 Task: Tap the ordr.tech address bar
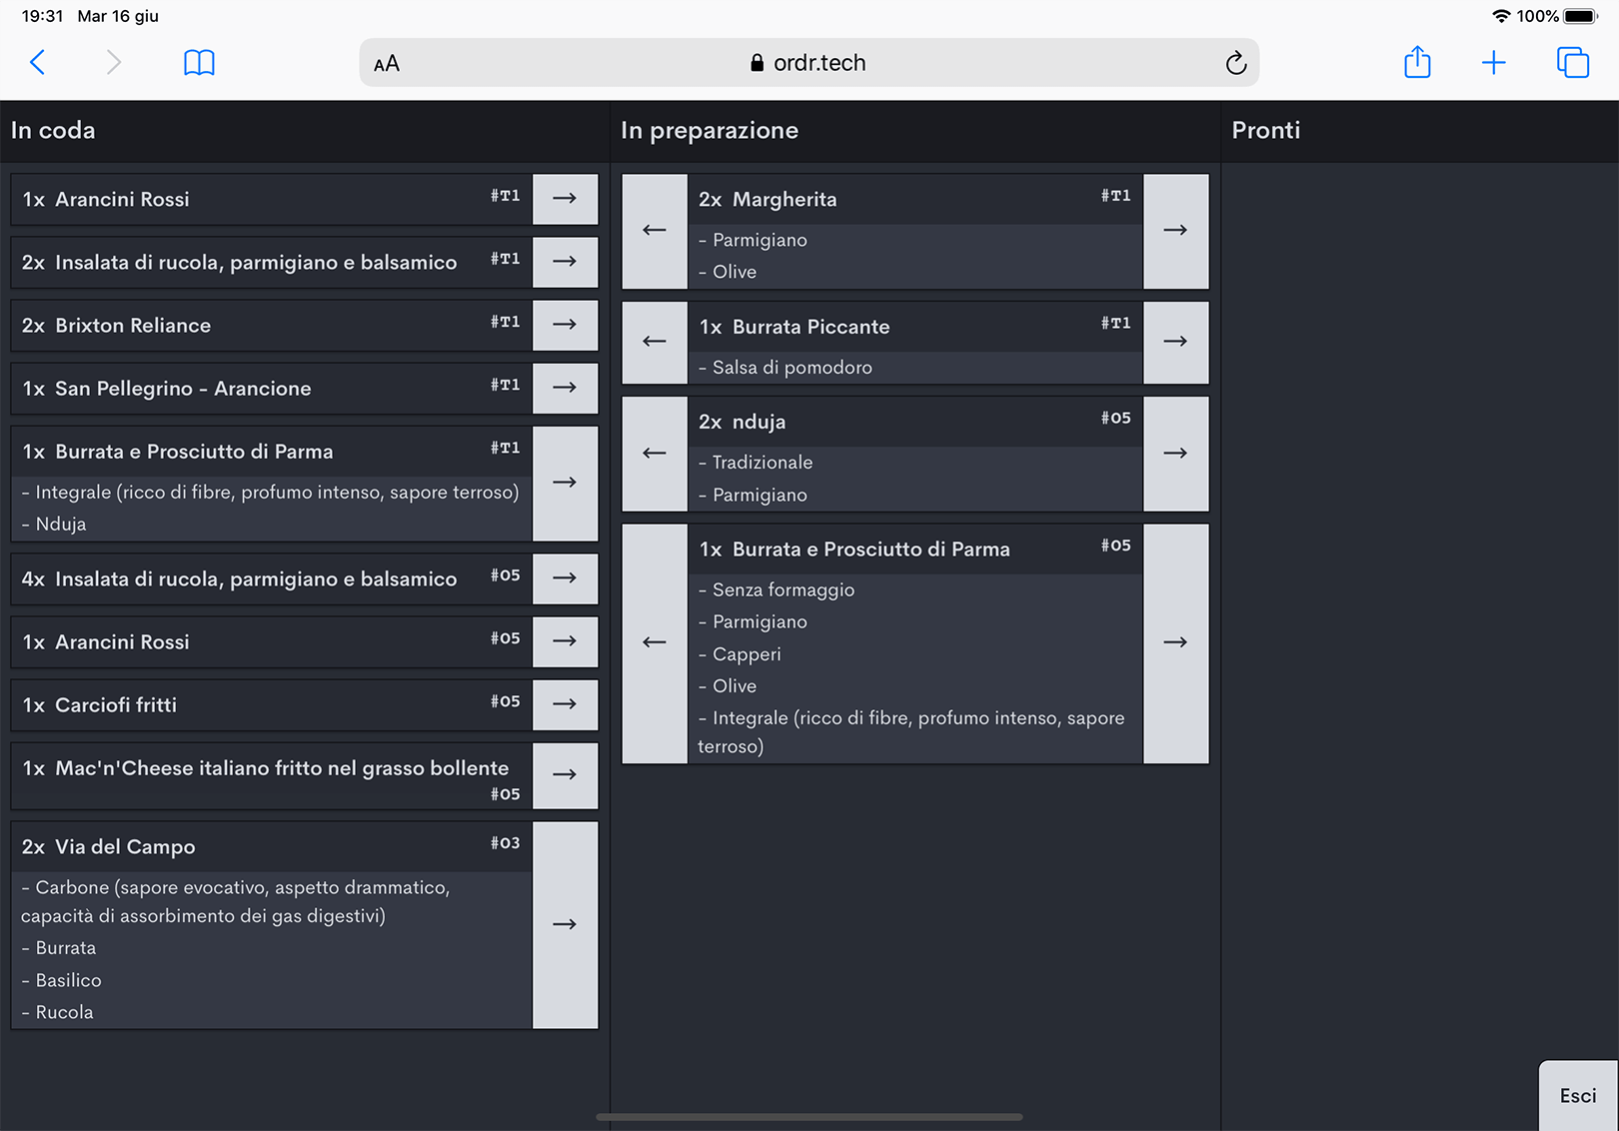point(809,63)
